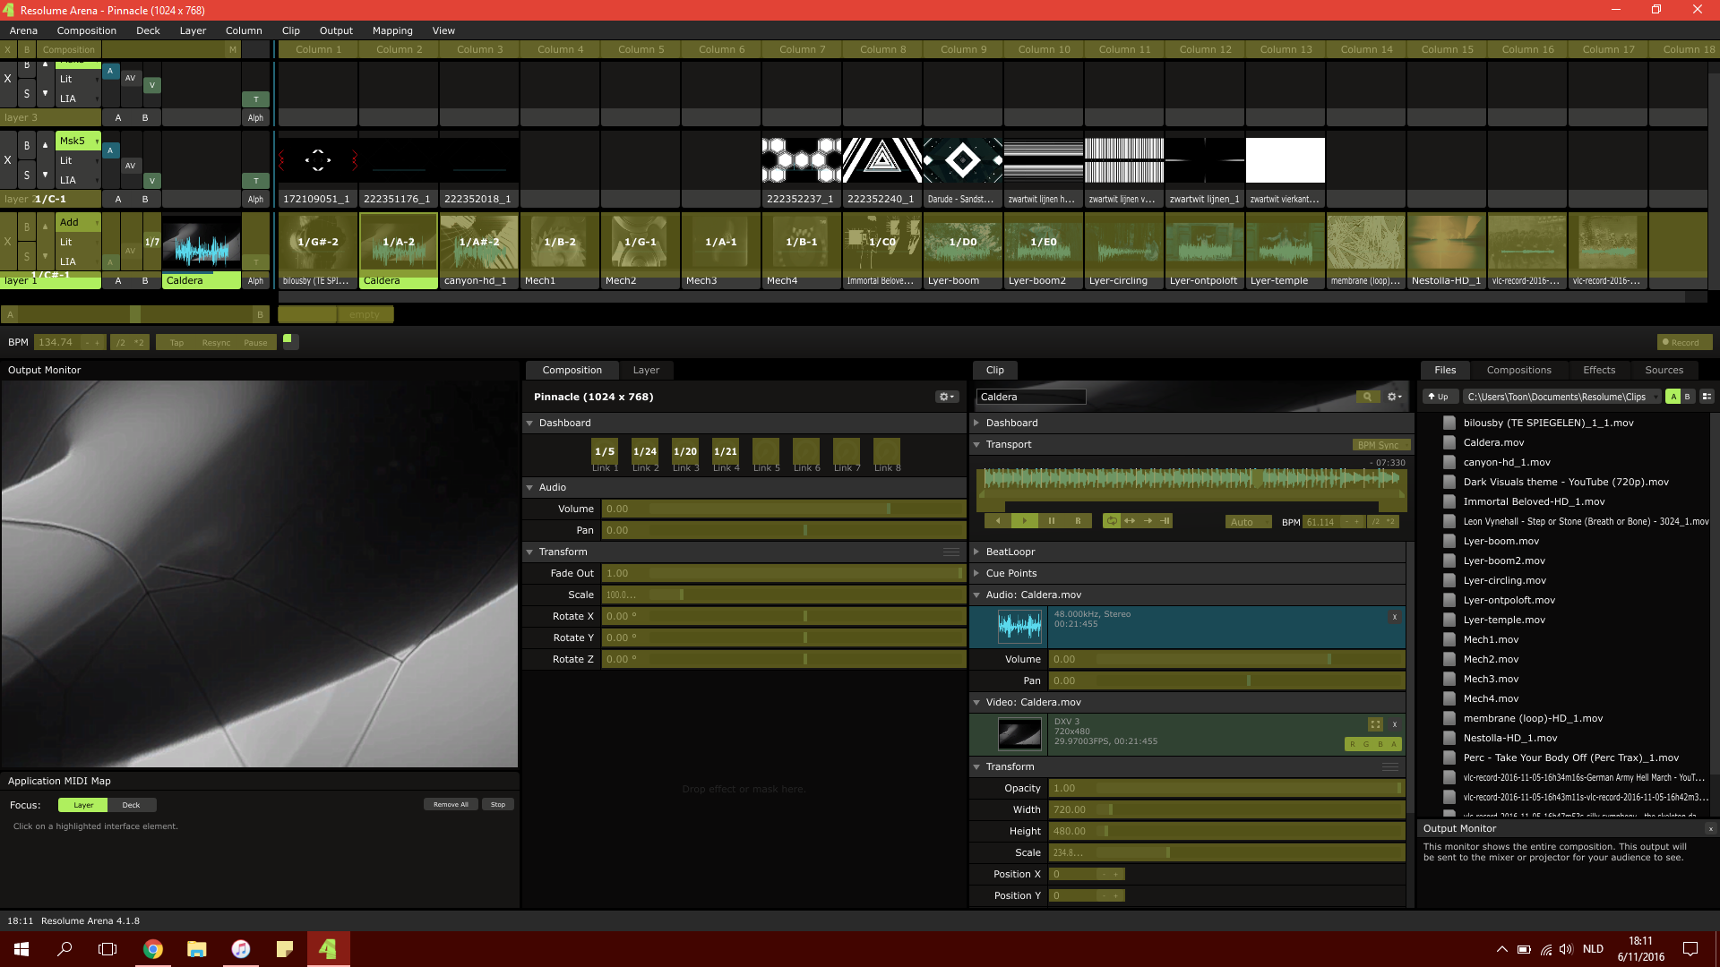1720x967 pixels.
Task: Click the clip play forward button
Action: point(1024,521)
